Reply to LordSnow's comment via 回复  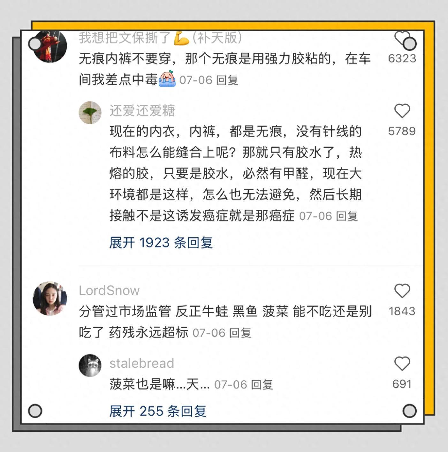coord(240,333)
